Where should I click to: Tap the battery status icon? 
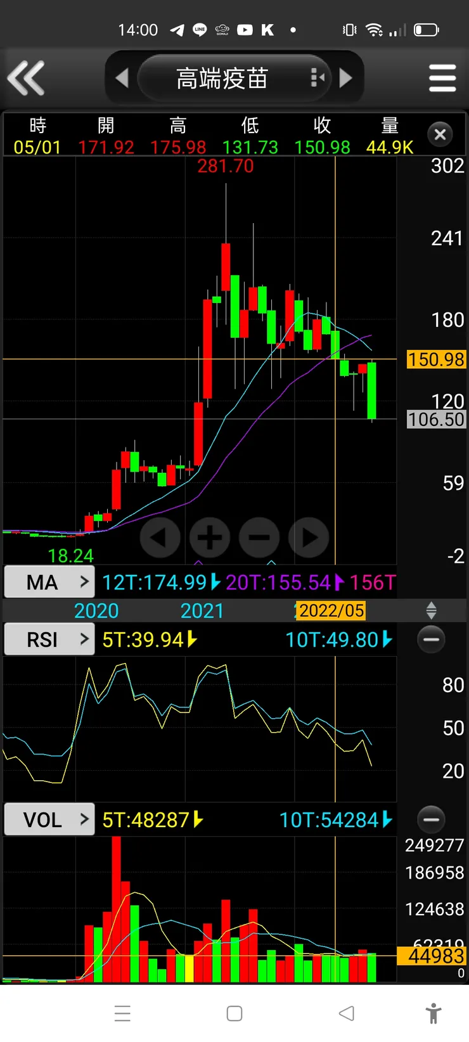pyautogui.click(x=426, y=30)
